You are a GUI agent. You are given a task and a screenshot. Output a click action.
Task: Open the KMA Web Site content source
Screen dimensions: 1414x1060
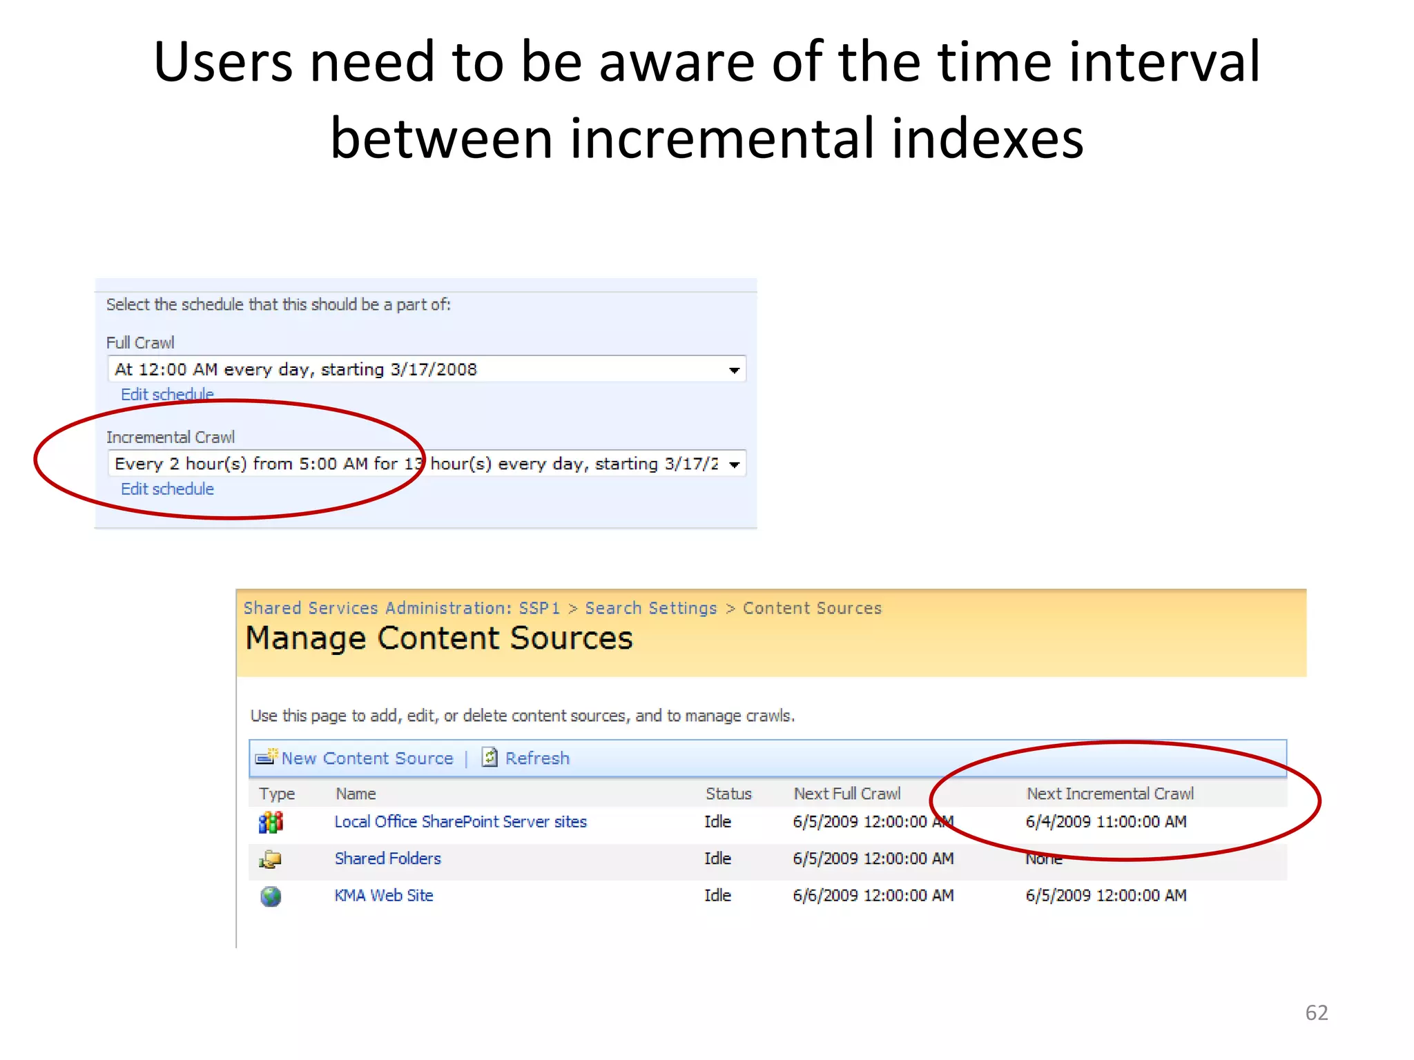[x=384, y=895]
